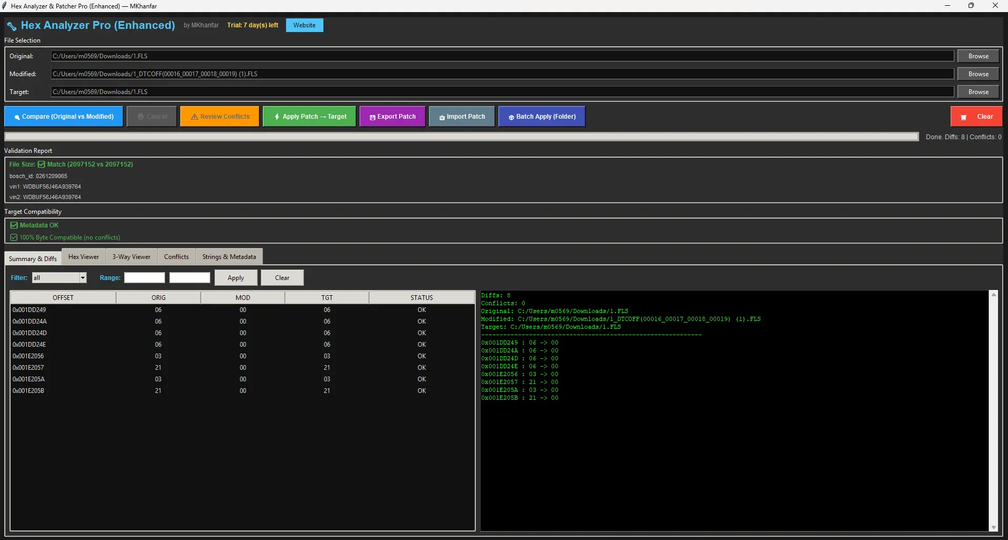Switch to the Hex Viewer tab

pos(83,256)
